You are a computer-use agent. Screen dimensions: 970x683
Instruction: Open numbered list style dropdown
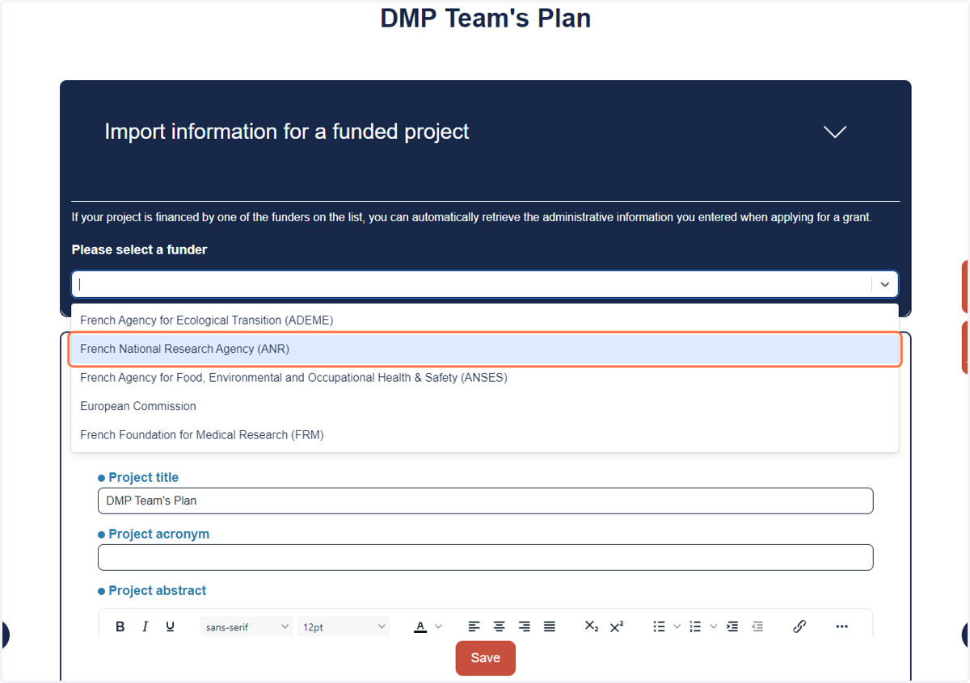[714, 626]
